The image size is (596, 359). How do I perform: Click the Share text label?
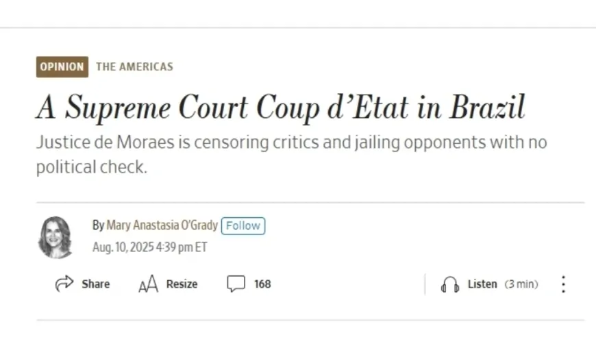(95, 284)
